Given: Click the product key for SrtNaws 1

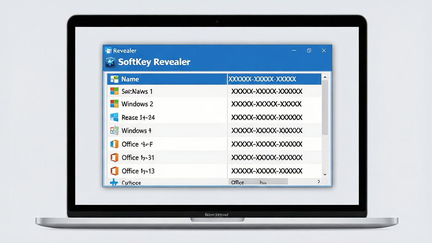Looking at the screenshot, I should pyautogui.click(x=267, y=91).
